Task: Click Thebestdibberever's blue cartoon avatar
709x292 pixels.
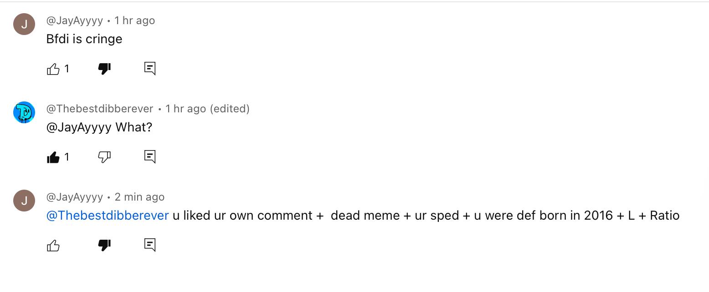Action: [24, 112]
